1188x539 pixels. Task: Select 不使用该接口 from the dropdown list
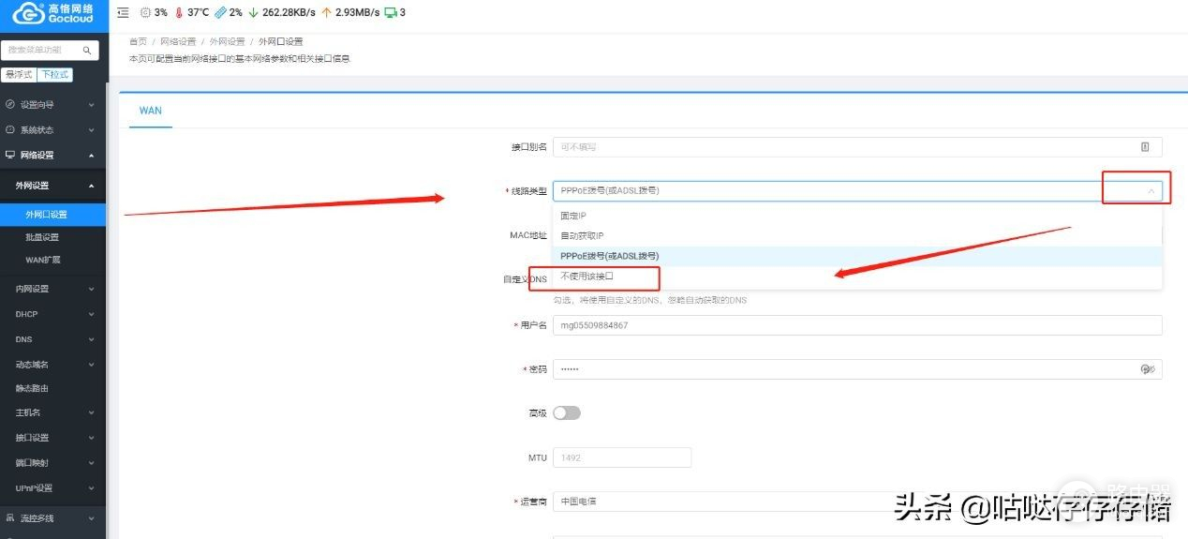tap(587, 277)
